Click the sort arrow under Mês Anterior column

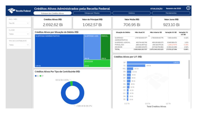(x=149, y=36)
